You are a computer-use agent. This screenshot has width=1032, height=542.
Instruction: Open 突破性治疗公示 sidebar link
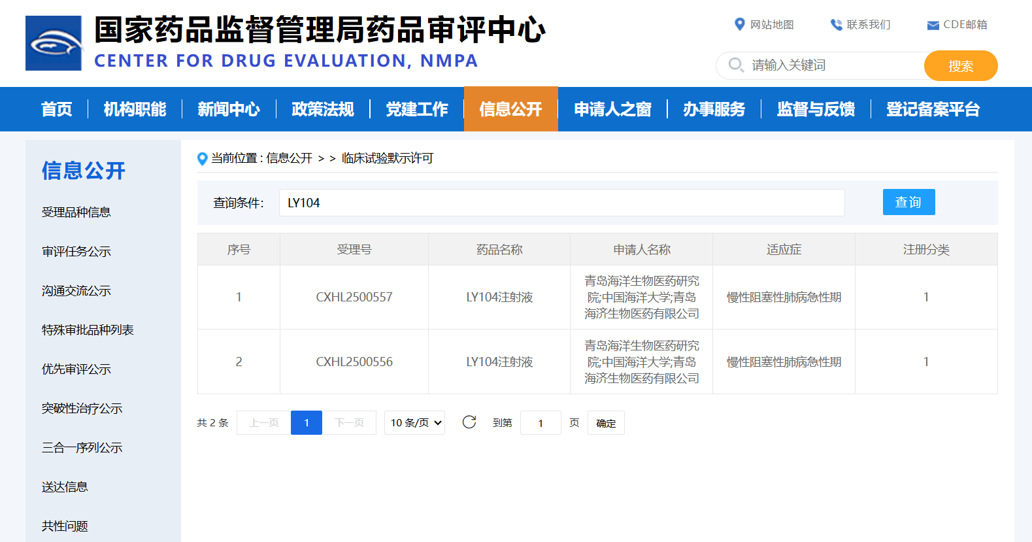click(x=82, y=409)
